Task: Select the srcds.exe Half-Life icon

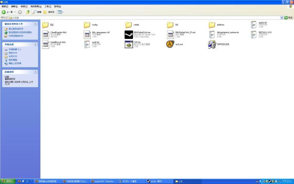Action: pos(170,44)
